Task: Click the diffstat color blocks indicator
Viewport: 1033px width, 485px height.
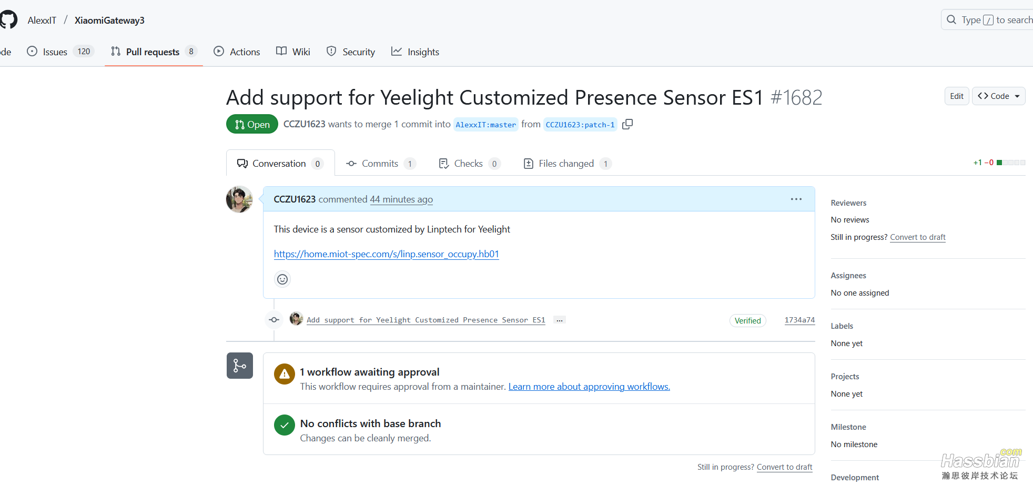Action: point(1010,163)
